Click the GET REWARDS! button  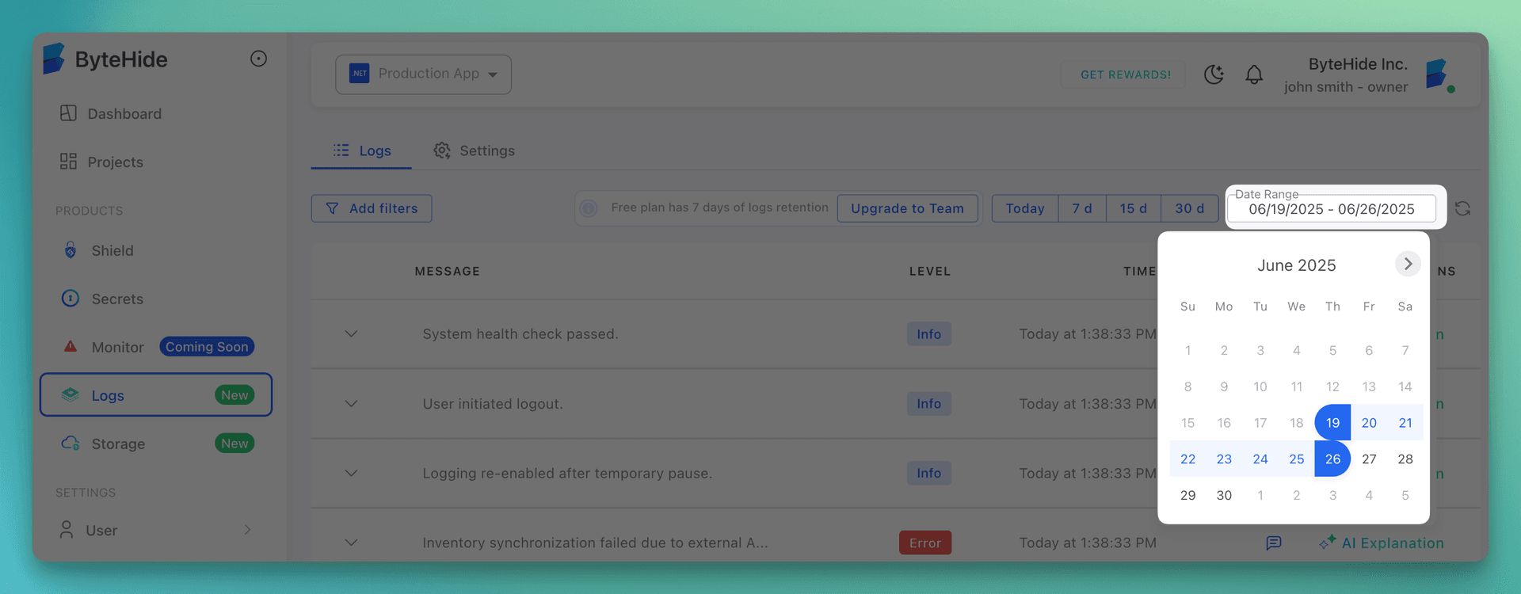click(x=1125, y=74)
